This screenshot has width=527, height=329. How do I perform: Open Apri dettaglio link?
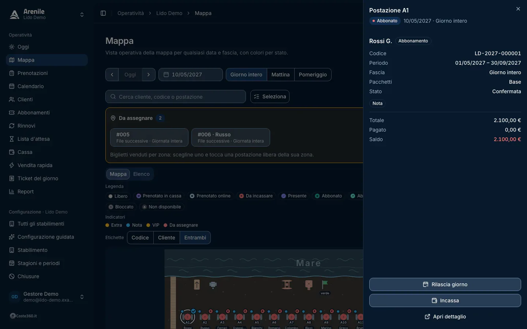click(445, 317)
